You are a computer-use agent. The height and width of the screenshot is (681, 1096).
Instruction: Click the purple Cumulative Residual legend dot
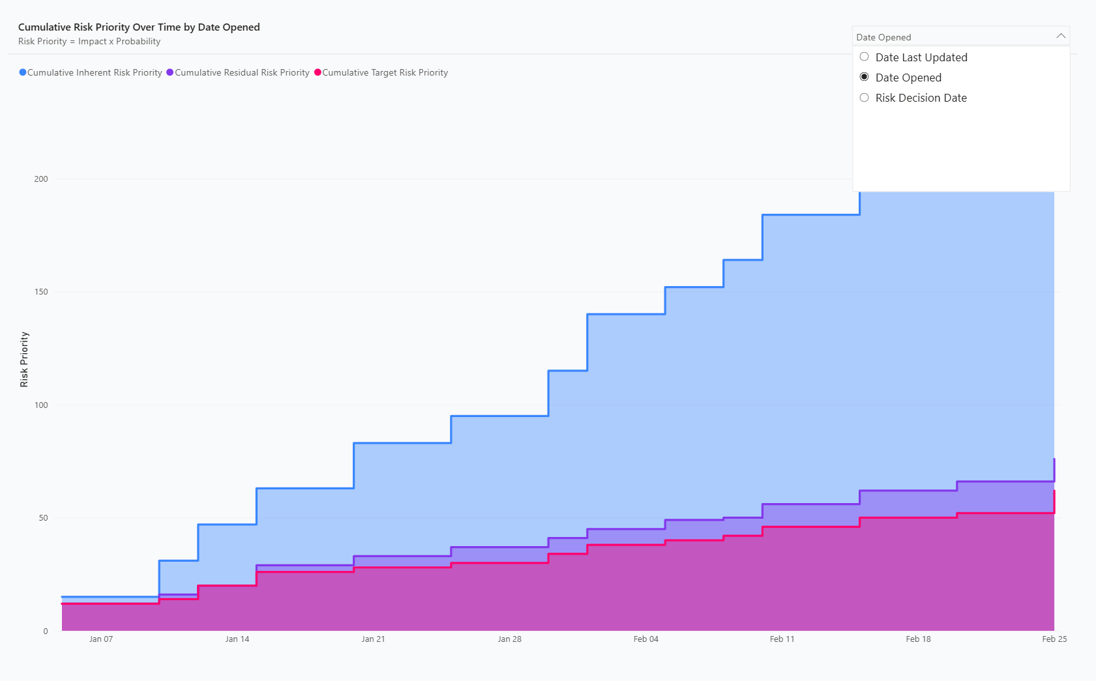click(x=170, y=72)
